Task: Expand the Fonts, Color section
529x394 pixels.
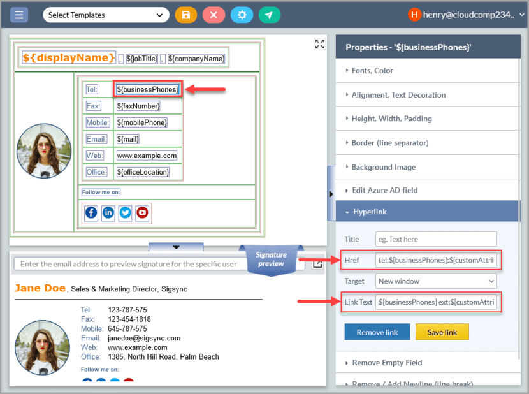Action: click(372, 71)
